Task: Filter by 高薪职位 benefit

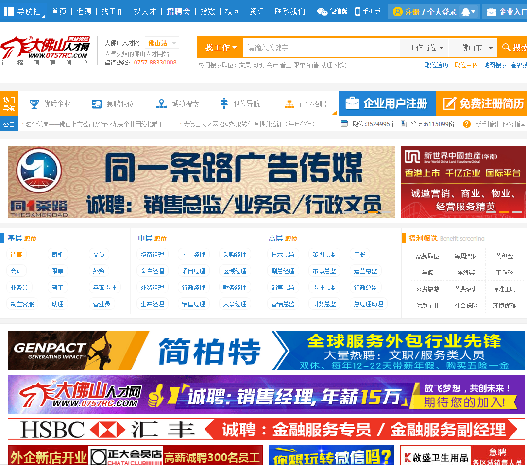Action: point(427,256)
